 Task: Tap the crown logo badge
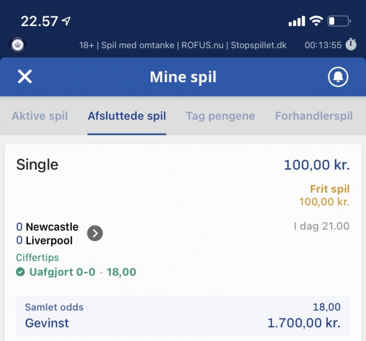click(x=17, y=45)
